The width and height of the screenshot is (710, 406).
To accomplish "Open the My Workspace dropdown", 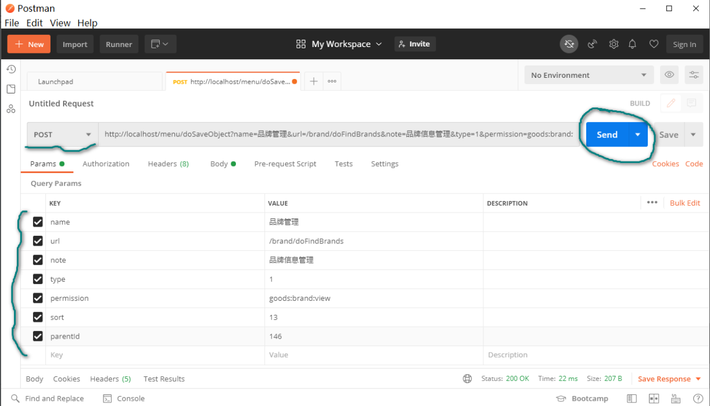I will (339, 44).
